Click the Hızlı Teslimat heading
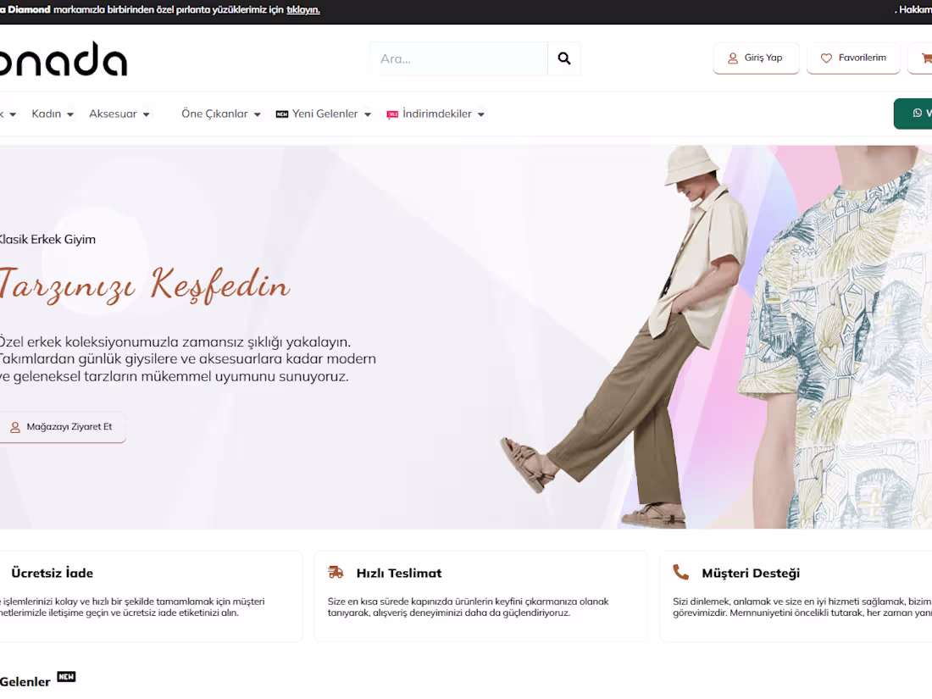 pos(399,573)
